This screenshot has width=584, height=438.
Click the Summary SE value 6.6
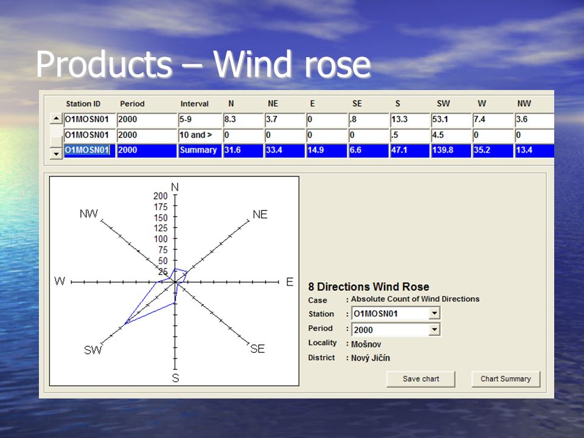[368, 150]
